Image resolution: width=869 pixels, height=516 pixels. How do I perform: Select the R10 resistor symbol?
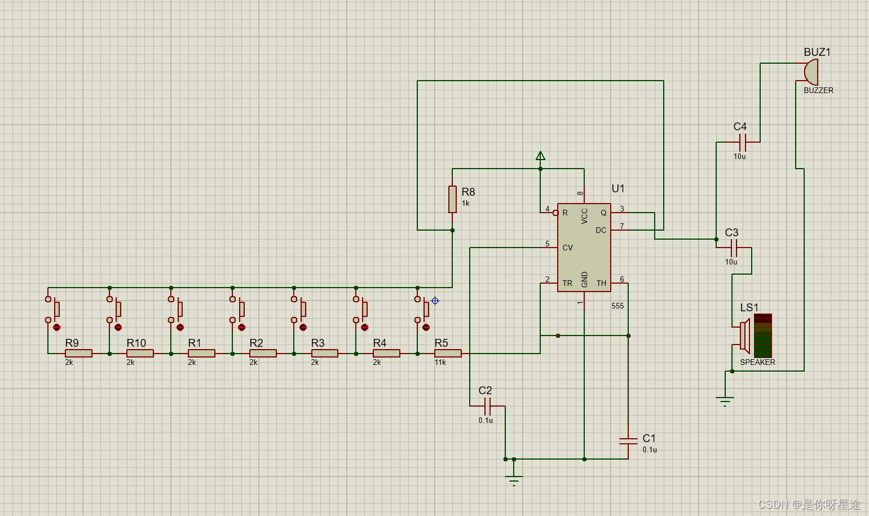(140, 354)
